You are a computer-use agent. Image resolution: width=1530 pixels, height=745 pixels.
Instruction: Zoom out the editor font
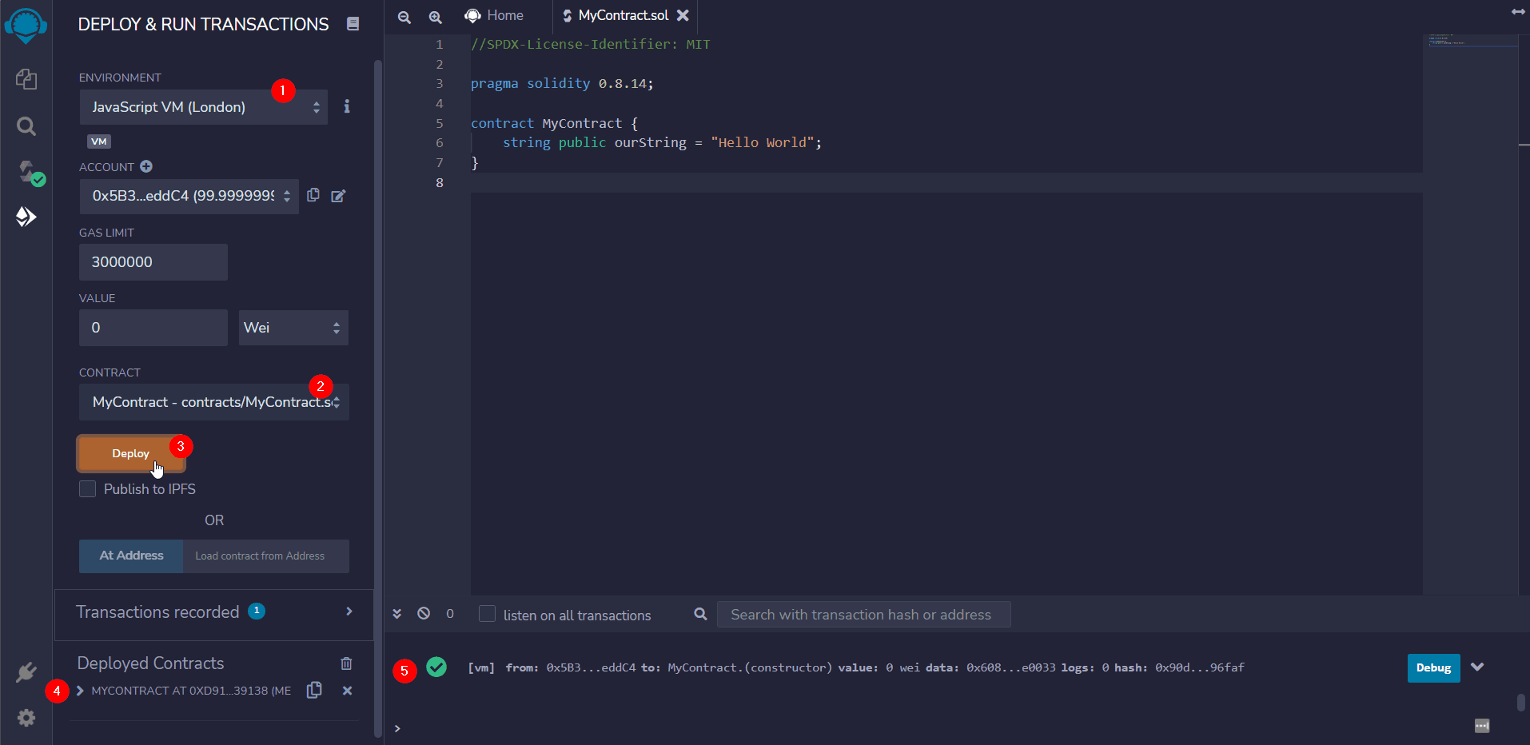pos(404,17)
